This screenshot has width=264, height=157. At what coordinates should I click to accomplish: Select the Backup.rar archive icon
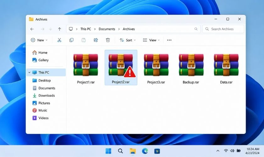191,65
